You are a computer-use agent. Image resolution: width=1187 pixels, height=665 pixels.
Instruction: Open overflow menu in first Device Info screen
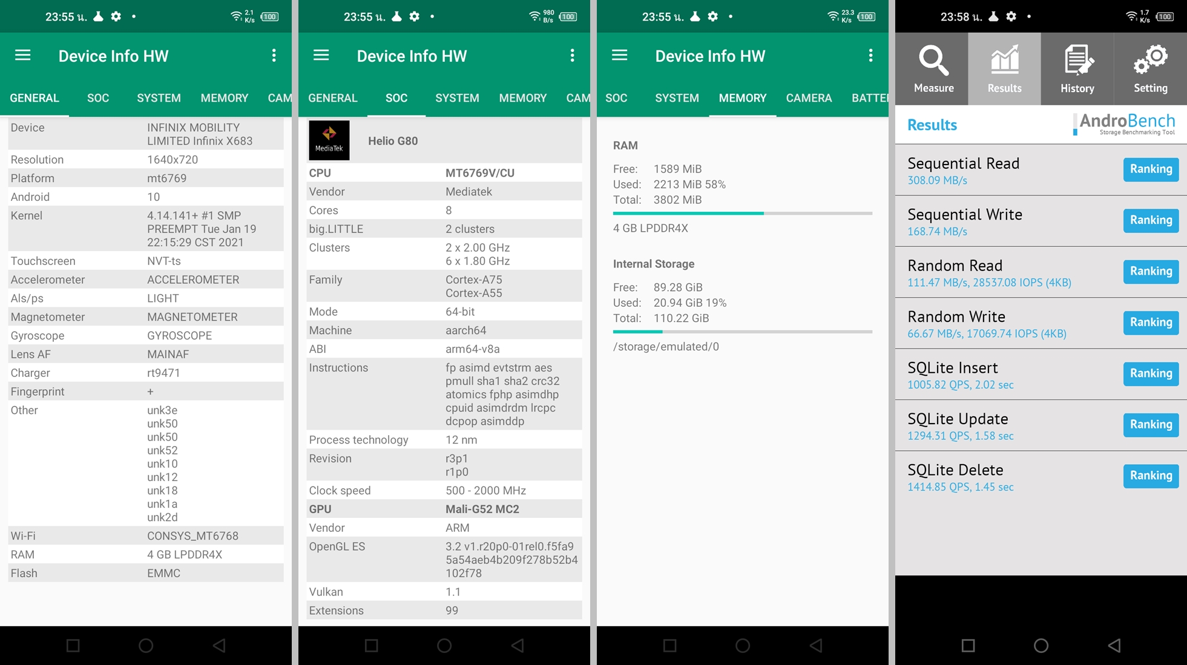point(274,56)
